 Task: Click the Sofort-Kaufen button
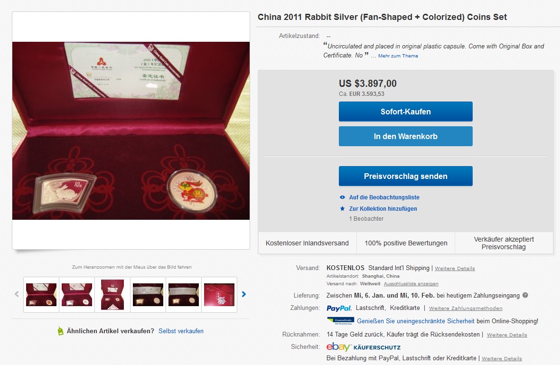pos(405,112)
